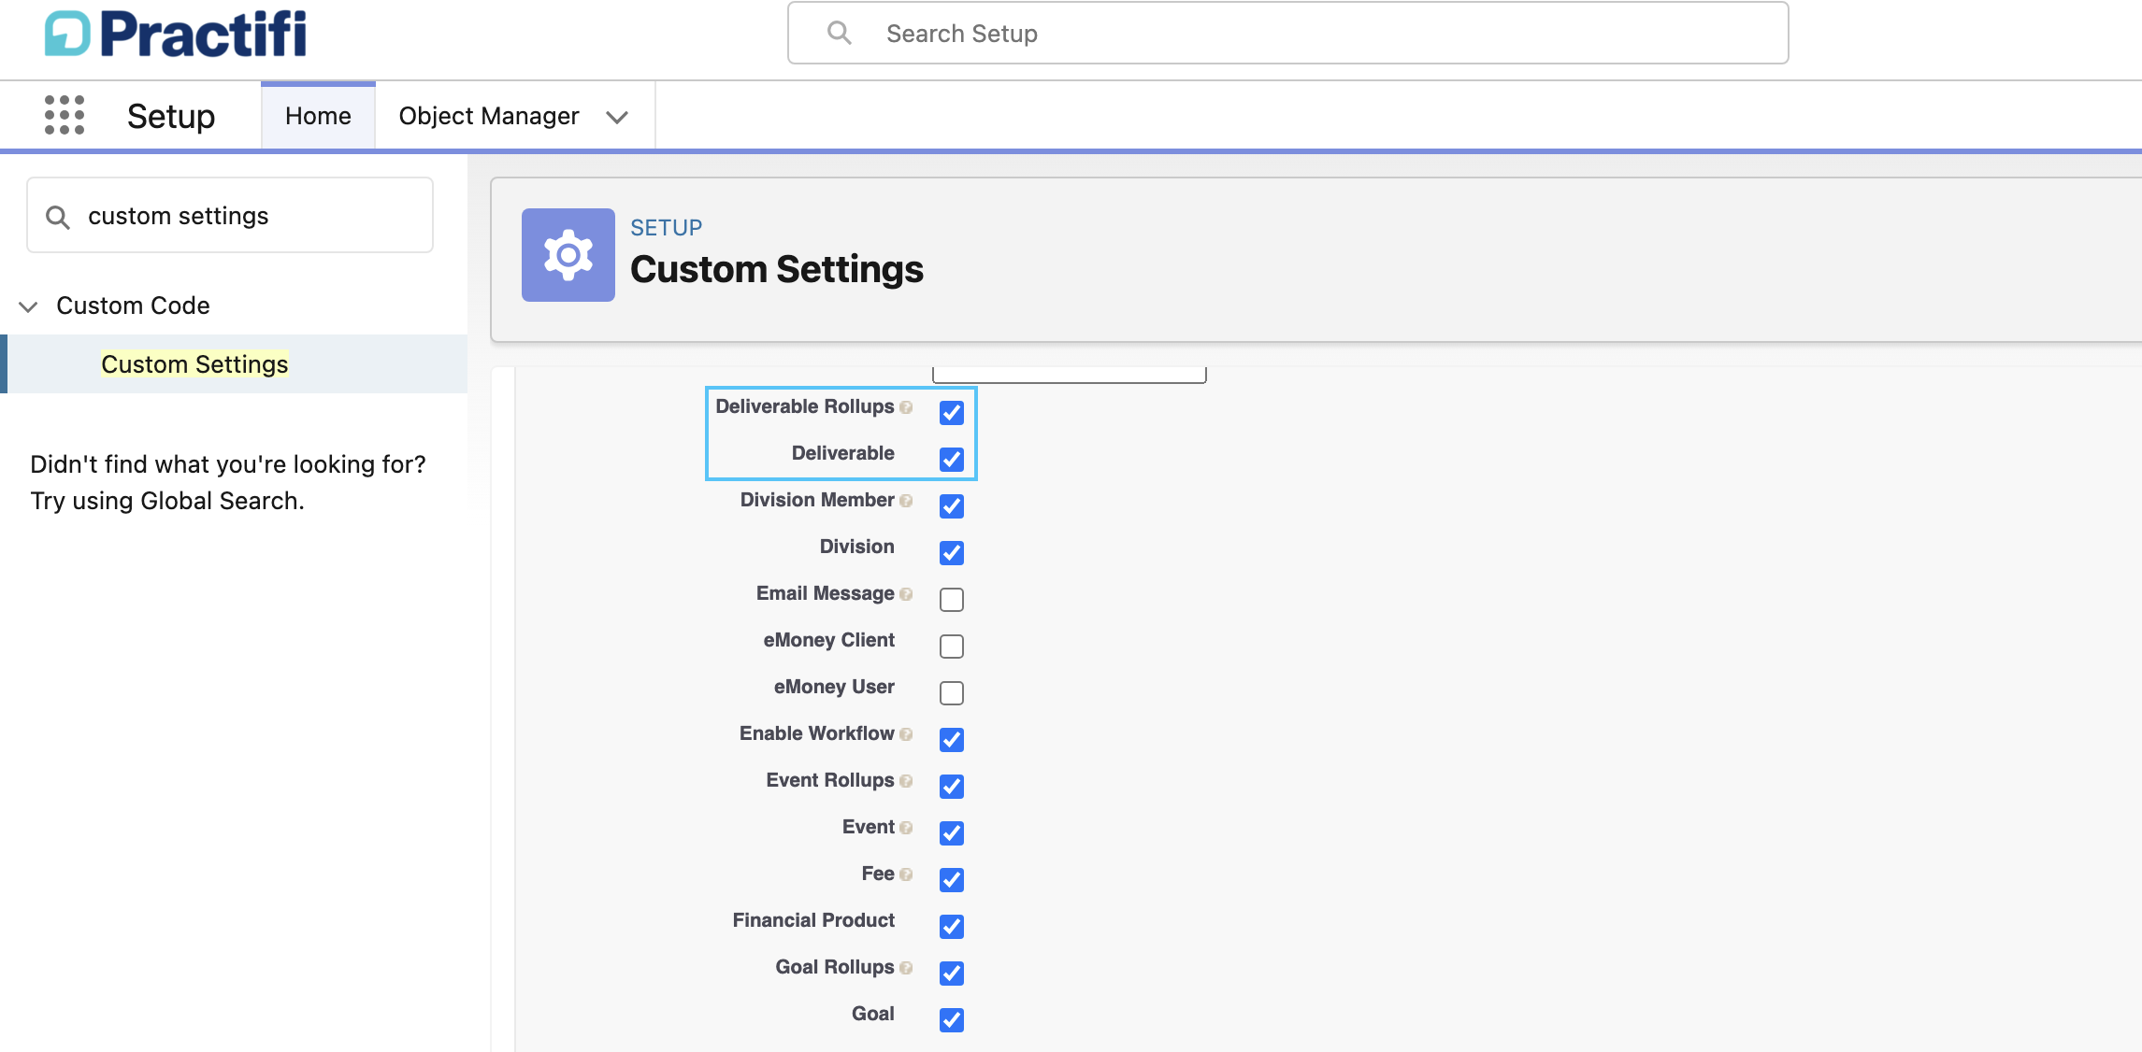Click help icon next to Event Rollups

[906, 781]
